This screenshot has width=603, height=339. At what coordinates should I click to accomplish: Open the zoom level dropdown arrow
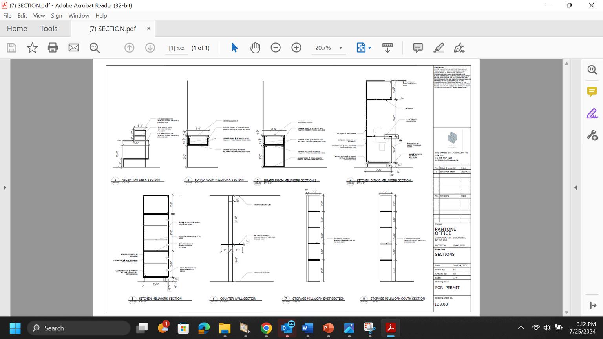tap(340, 48)
